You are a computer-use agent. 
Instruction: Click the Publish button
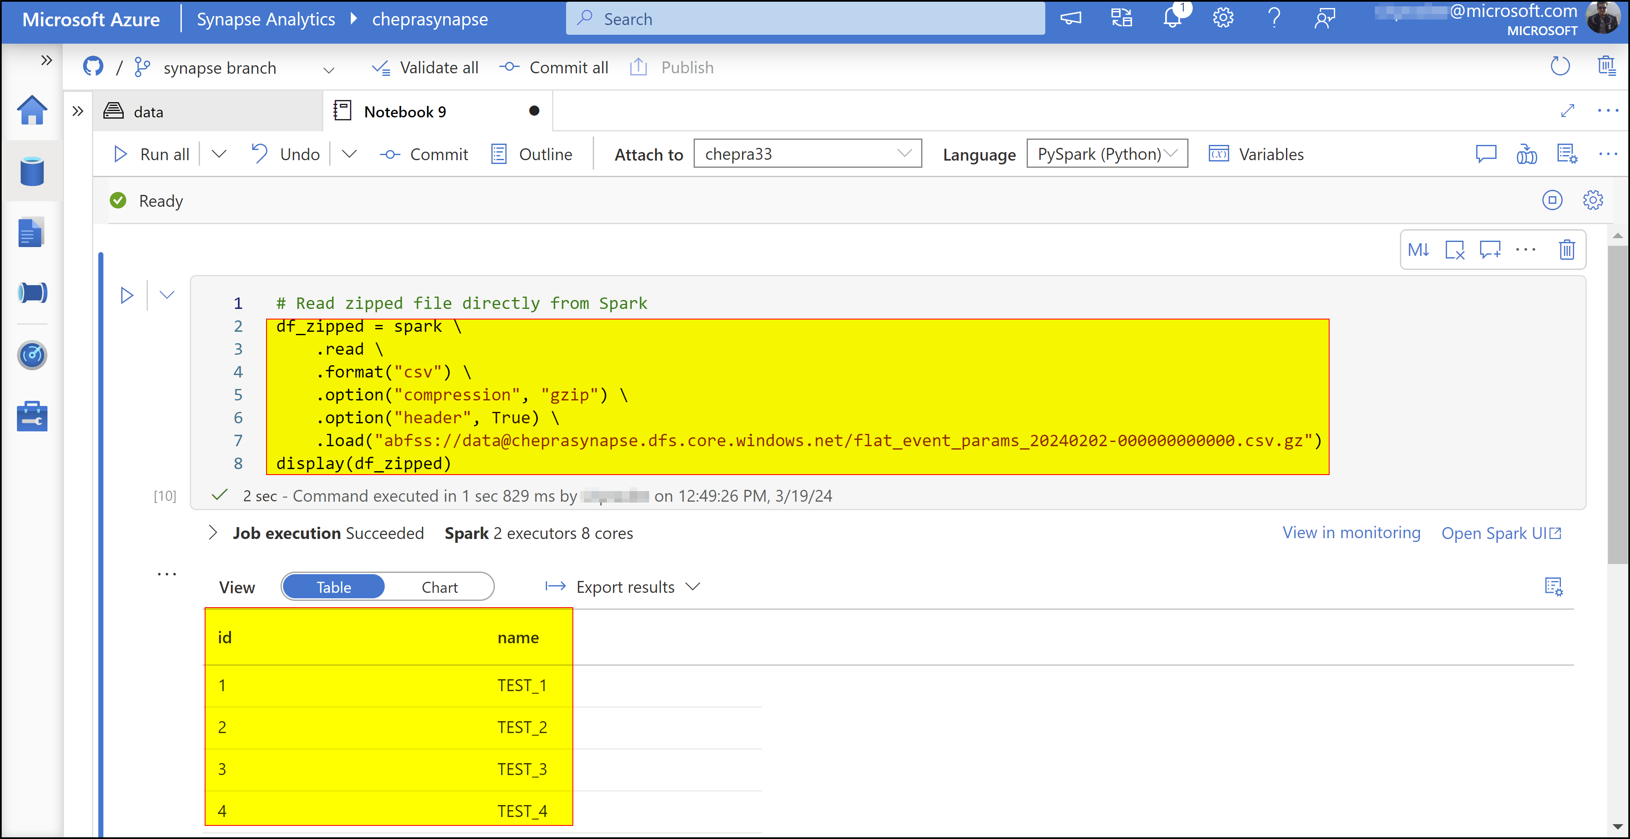pos(671,67)
